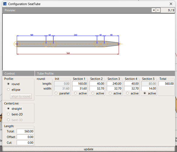The height and width of the screenshot is (152, 177).
Task: Click the preview page counter 9 / 9
Action: pos(168,10)
